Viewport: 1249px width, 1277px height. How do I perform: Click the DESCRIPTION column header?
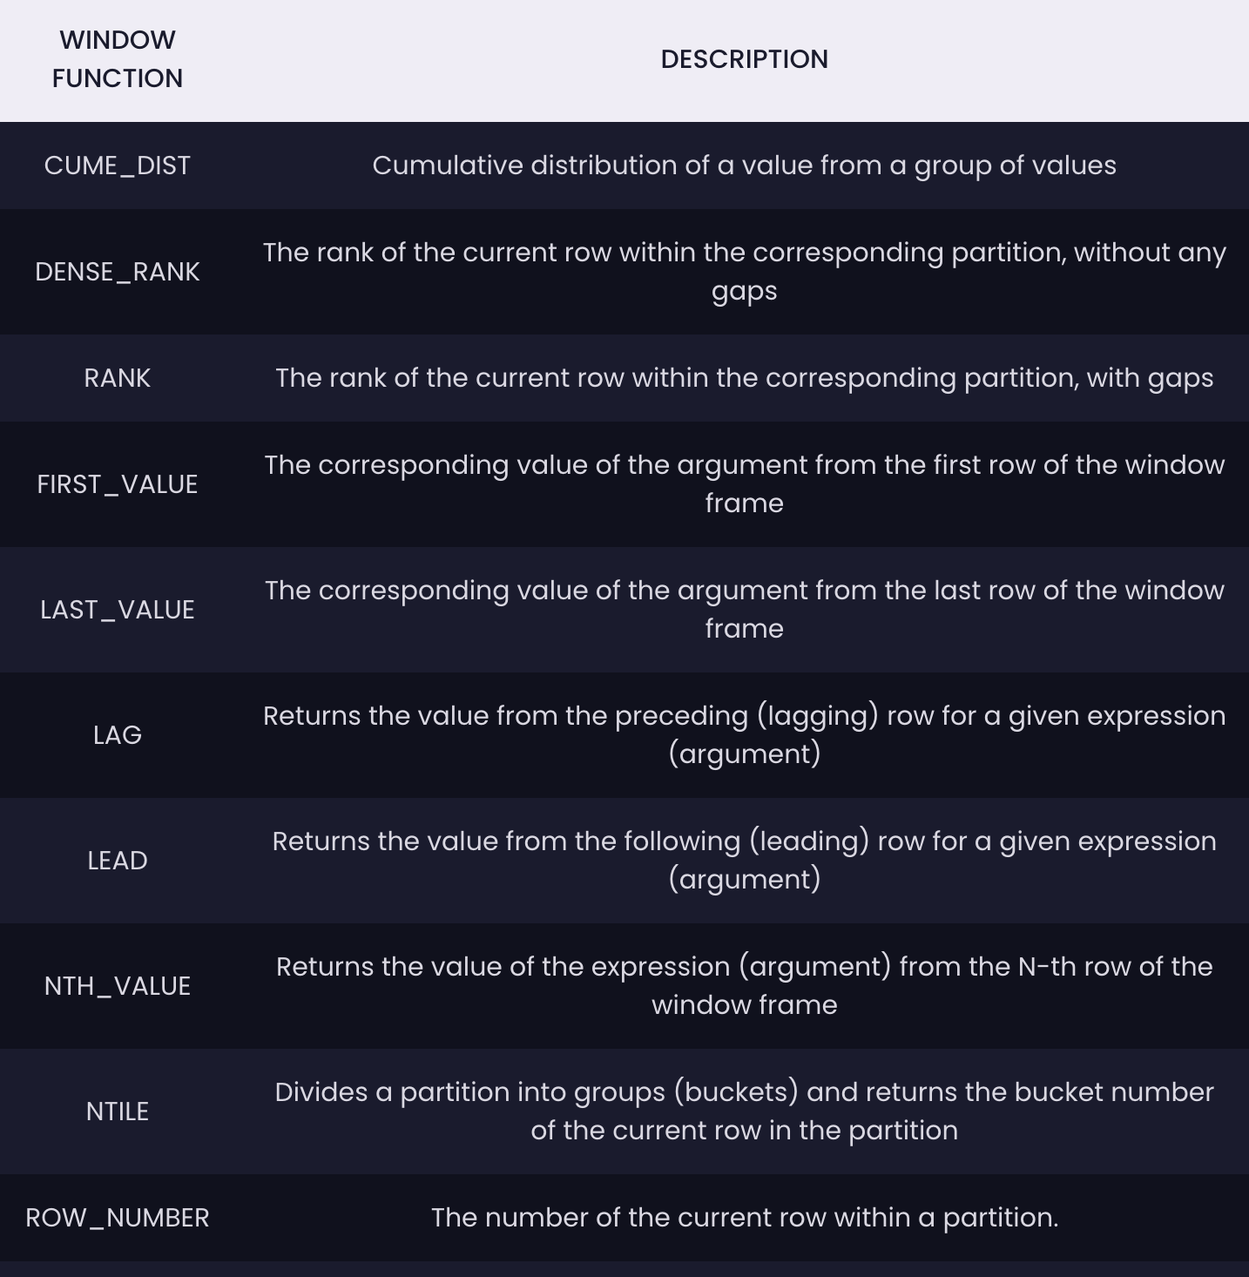(x=744, y=59)
